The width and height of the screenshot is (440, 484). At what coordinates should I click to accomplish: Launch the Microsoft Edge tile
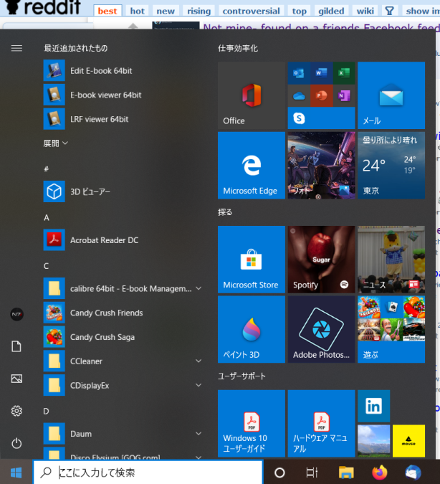coord(251,166)
